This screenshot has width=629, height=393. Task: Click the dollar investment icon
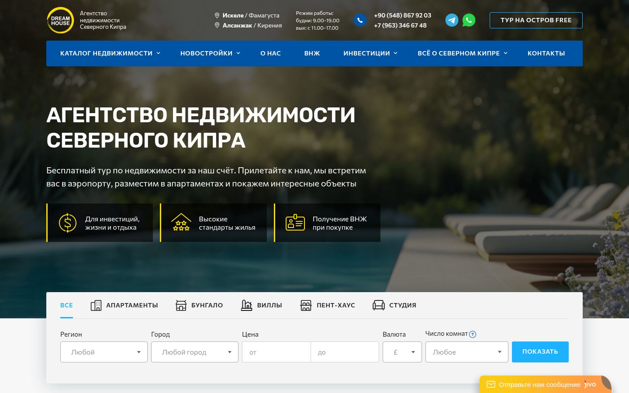tap(67, 223)
